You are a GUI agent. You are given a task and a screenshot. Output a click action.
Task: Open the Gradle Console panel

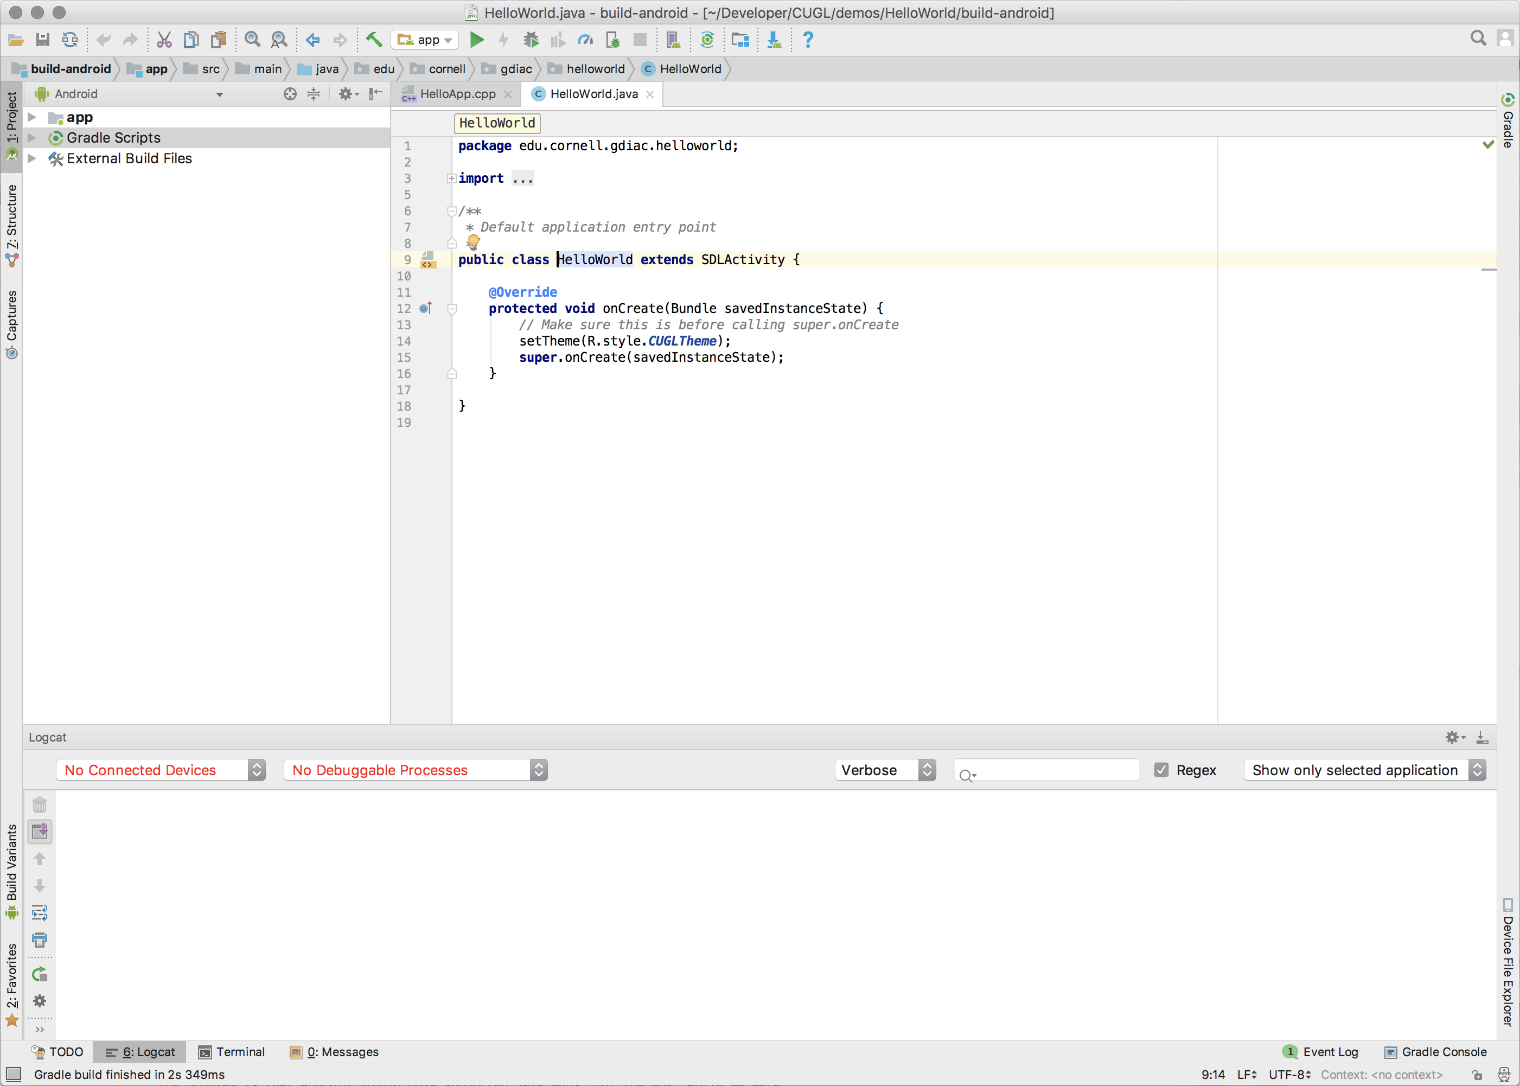(1436, 1052)
